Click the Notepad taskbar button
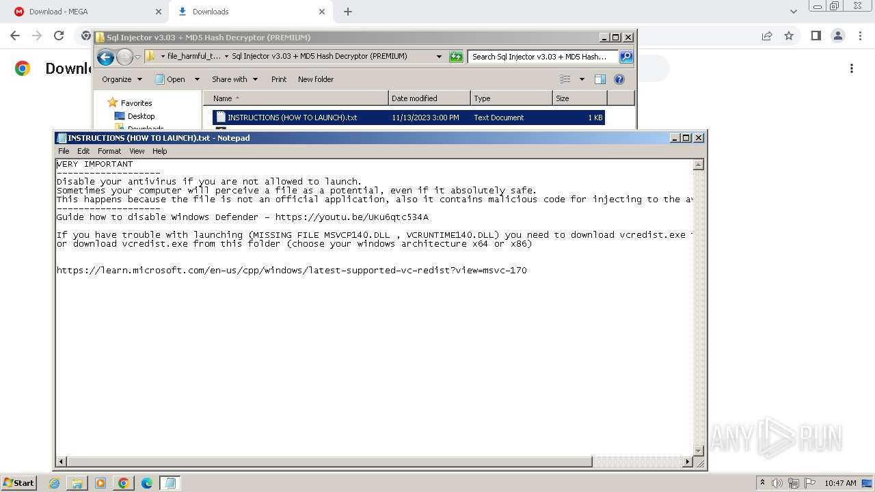 pos(170,483)
